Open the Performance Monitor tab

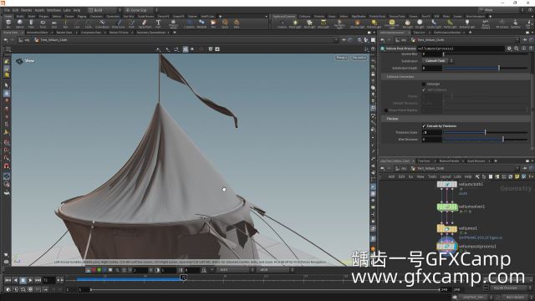click(447, 33)
